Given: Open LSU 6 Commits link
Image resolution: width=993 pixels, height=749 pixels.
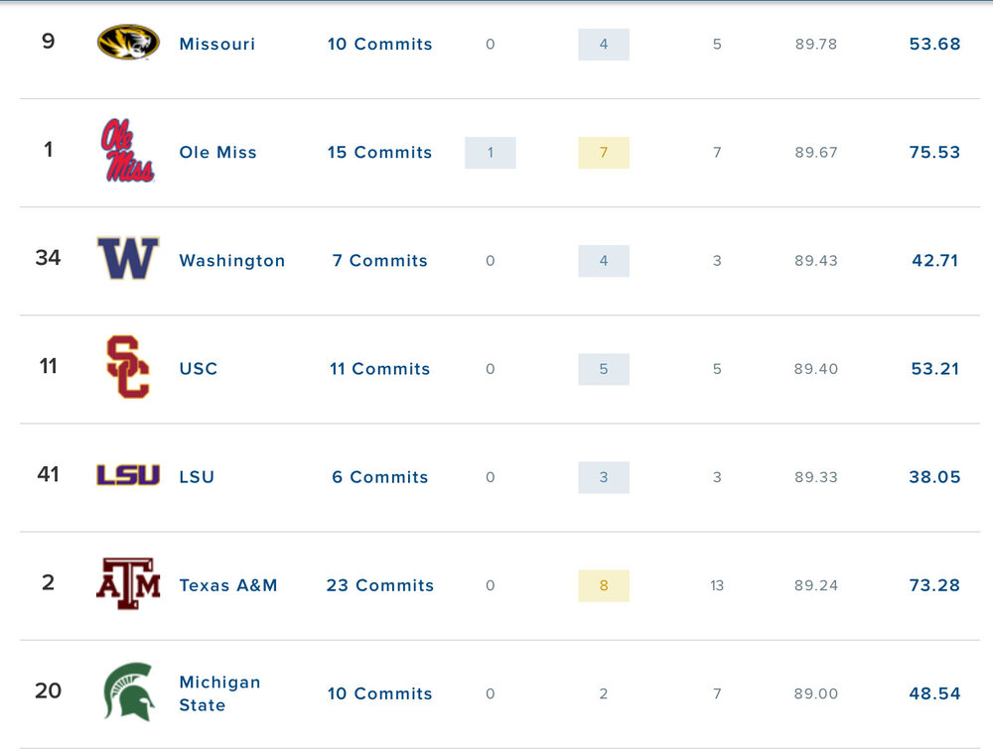Looking at the screenshot, I should pos(380,477).
